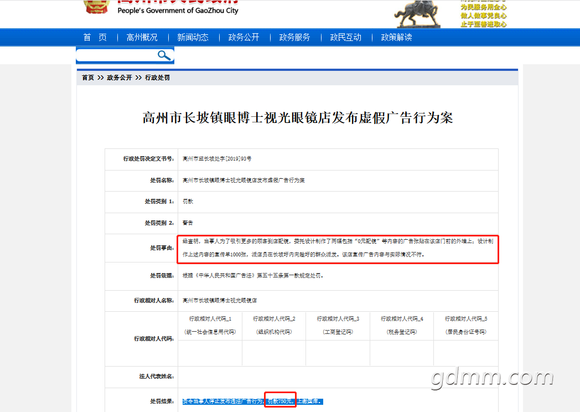Image resolution: width=580 pixels, height=412 pixels.
Task: Click the 处罚名称 value cell text
Action: [244, 181]
